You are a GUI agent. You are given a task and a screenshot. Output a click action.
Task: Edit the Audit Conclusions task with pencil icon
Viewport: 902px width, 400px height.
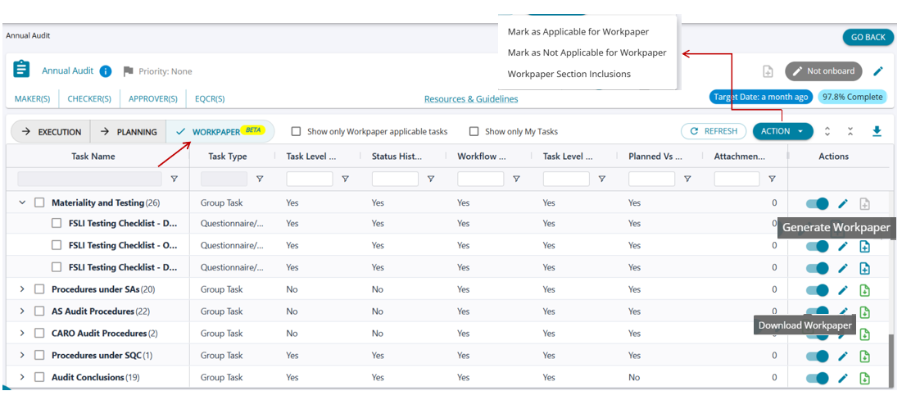843,378
